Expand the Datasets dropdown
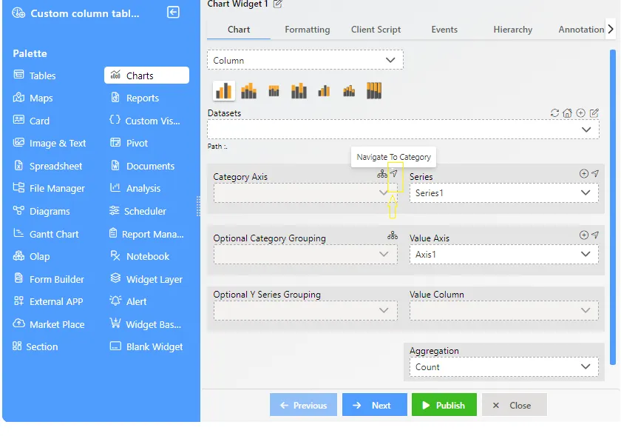 click(x=403, y=130)
